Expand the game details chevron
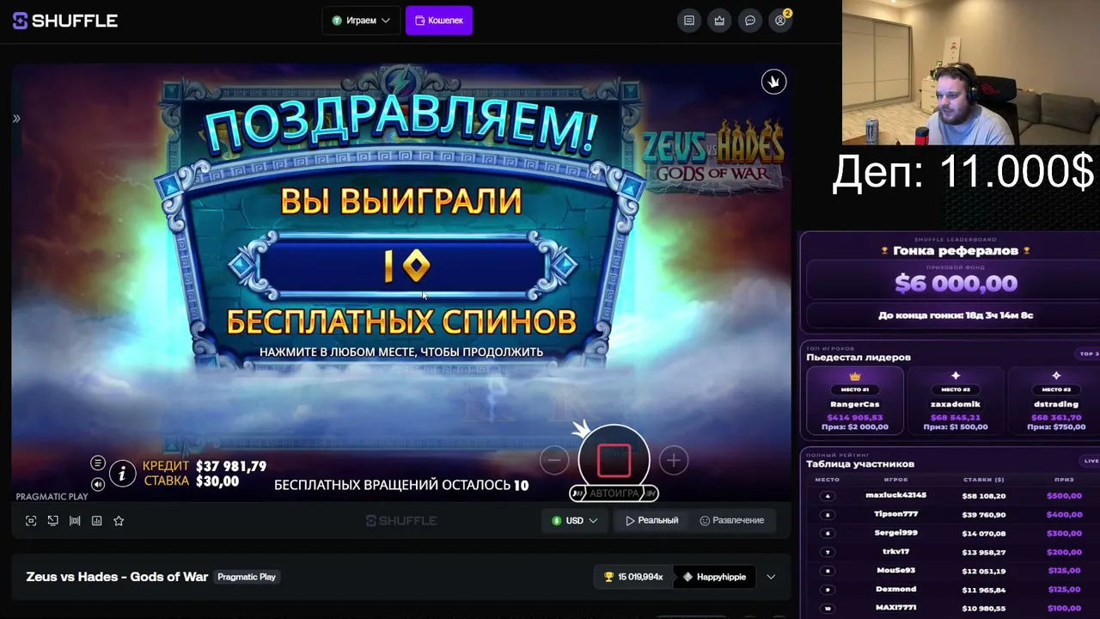The width and height of the screenshot is (1100, 619). pyautogui.click(x=771, y=577)
